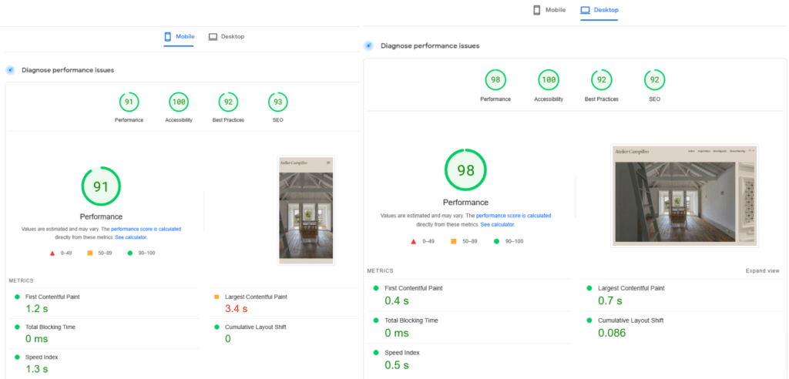Select the Mobile tab in the left report
Image resolution: width=789 pixels, height=379 pixels.
(x=179, y=37)
